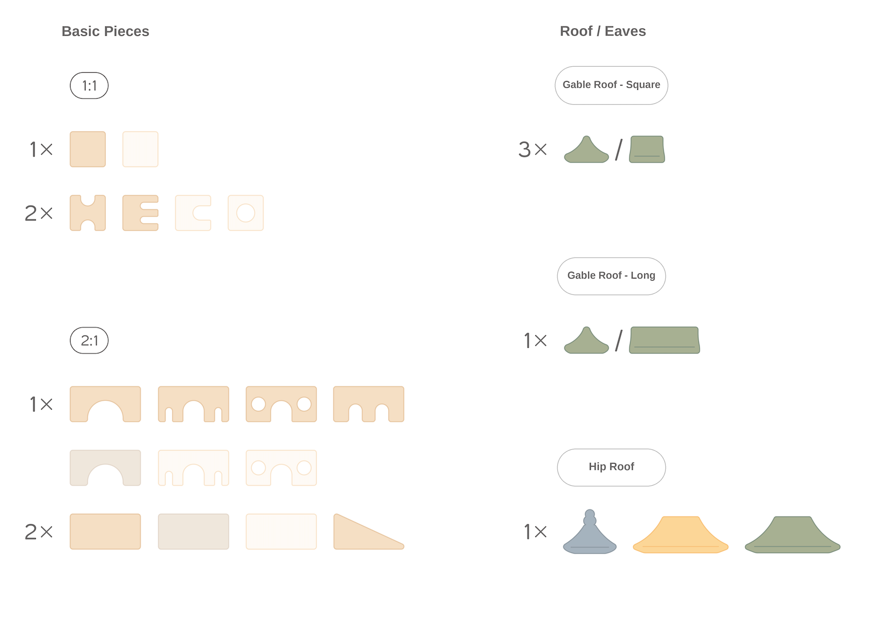Click the large green hip roof piece
882x634 pixels.
[x=793, y=535]
